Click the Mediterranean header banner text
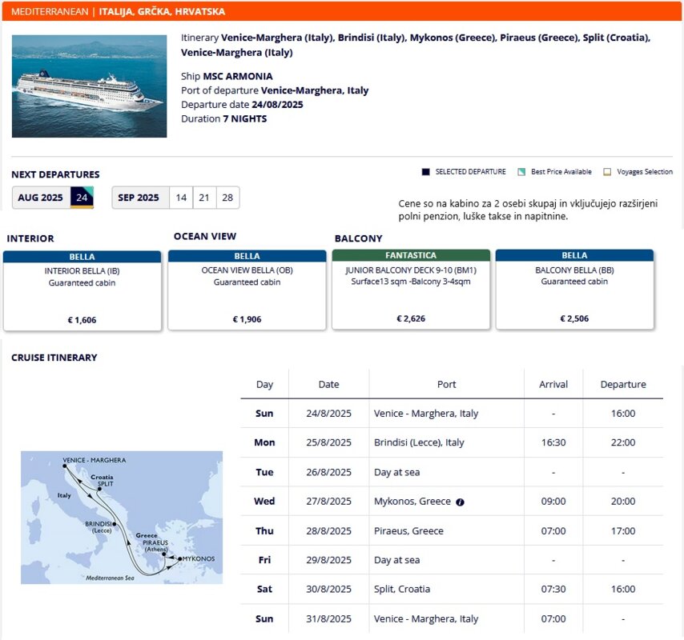This screenshot has width=684, height=640. click(x=119, y=11)
